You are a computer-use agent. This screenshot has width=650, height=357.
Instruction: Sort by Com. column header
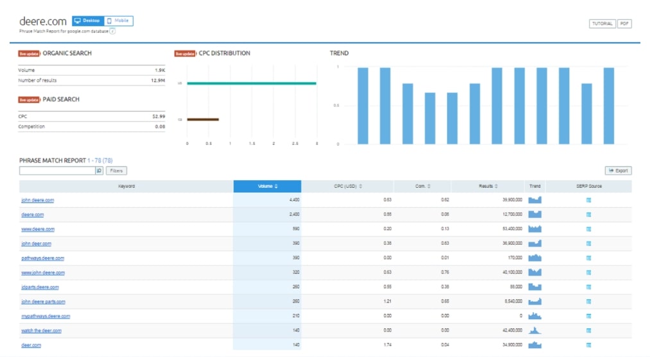(x=422, y=187)
